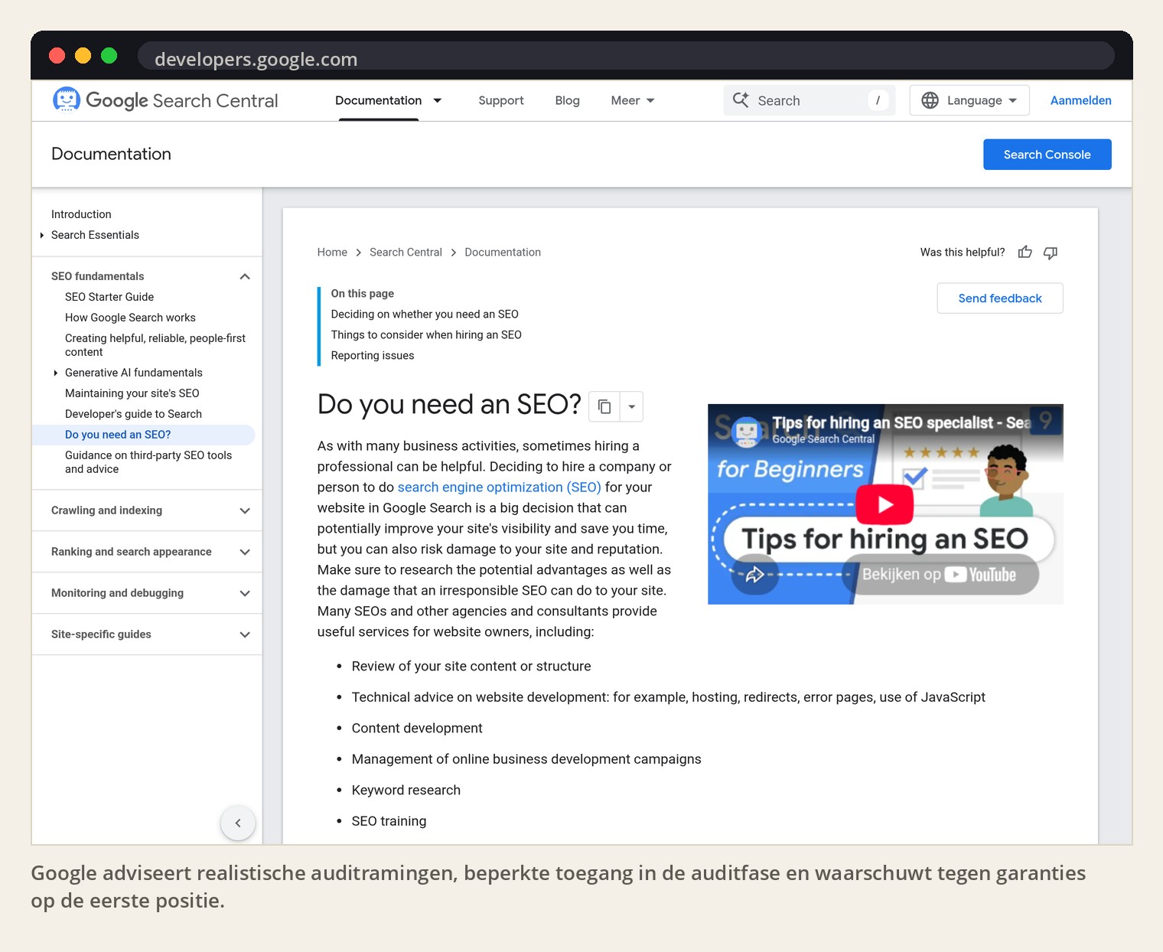Open Bekijken op YouTube link

pyautogui.click(x=940, y=575)
